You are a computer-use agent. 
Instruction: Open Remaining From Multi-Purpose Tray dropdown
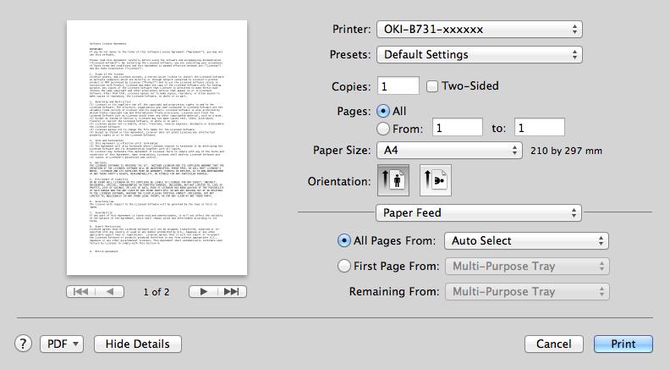pos(527,292)
